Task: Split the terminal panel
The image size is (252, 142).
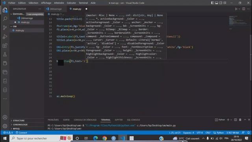Action: (x=235, y=120)
